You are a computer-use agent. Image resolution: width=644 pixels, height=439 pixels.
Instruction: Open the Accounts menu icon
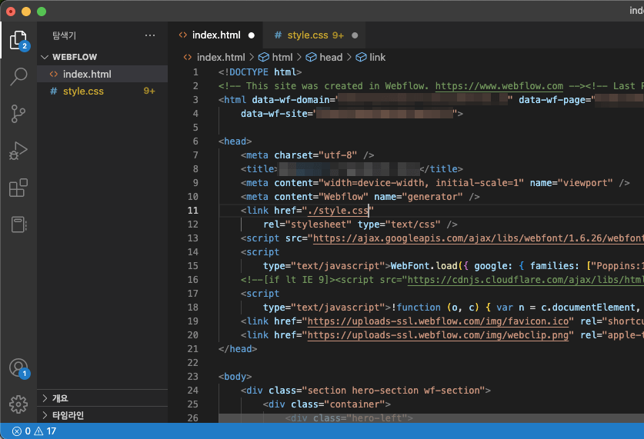[x=18, y=368]
